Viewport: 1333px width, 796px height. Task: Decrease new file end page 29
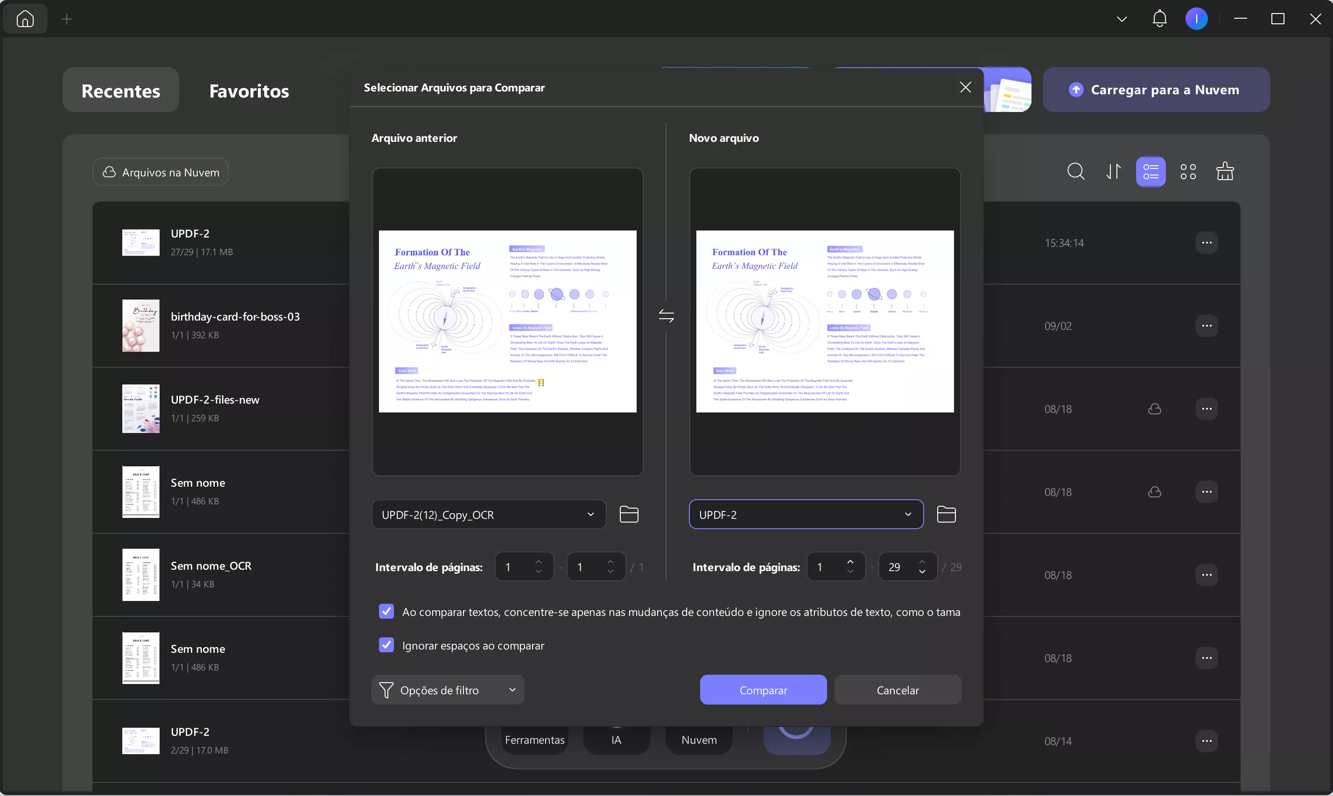[x=922, y=572]
